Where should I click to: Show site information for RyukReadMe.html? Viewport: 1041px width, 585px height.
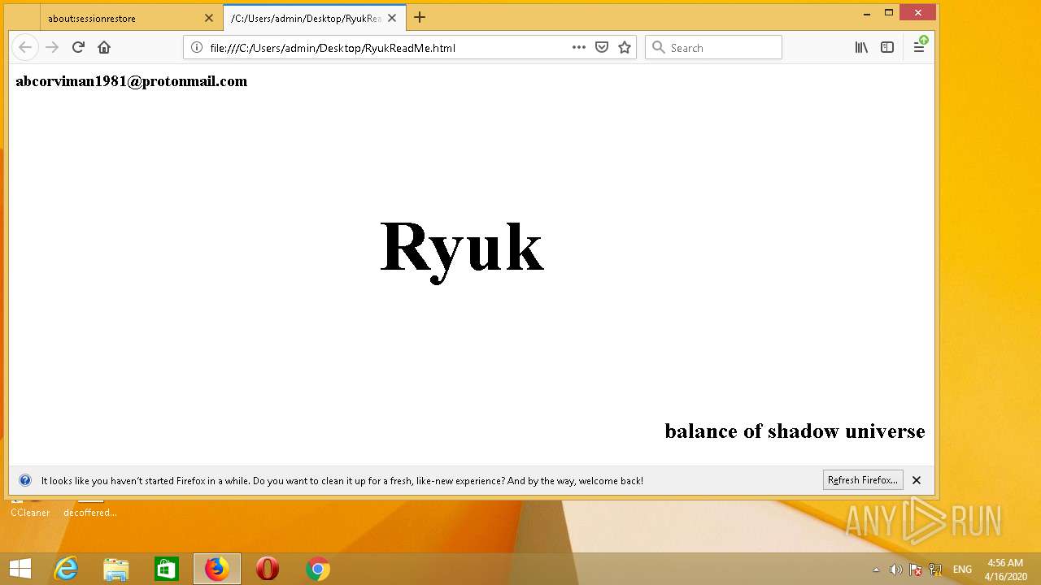click(x=196, y=47)
